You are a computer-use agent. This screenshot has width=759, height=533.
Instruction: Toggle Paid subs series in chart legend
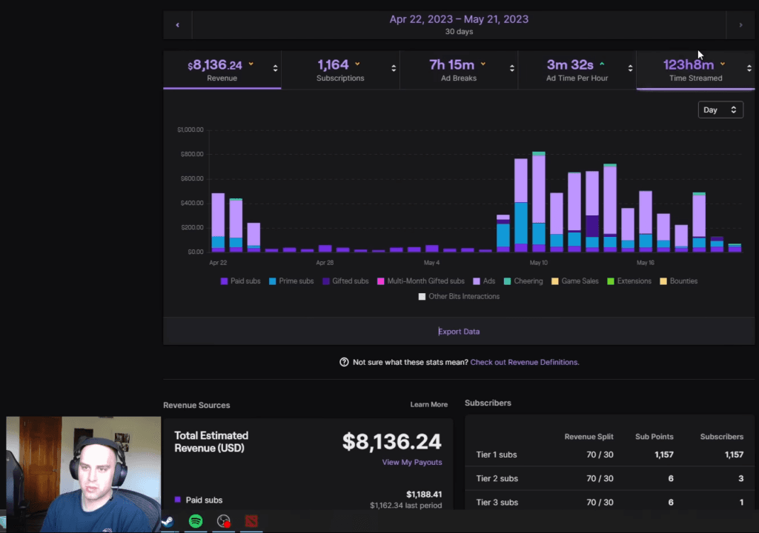240,281
